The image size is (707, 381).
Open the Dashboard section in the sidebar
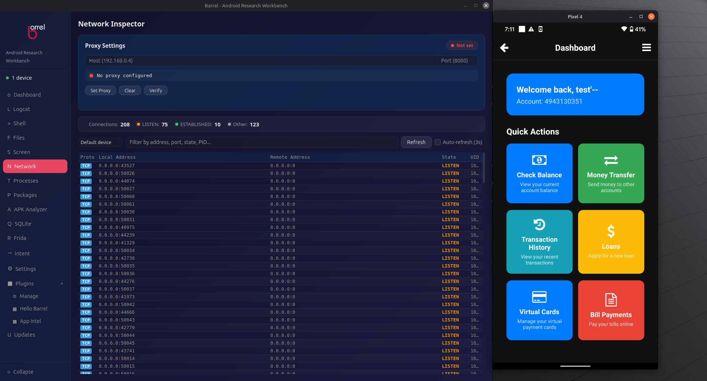coord(35,95)
